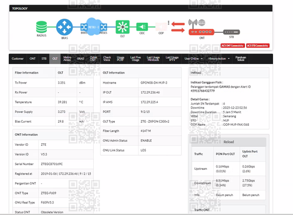Click IP OLT value 172.29.236.46
Viewport: 293px width, 215px height.
150,92
